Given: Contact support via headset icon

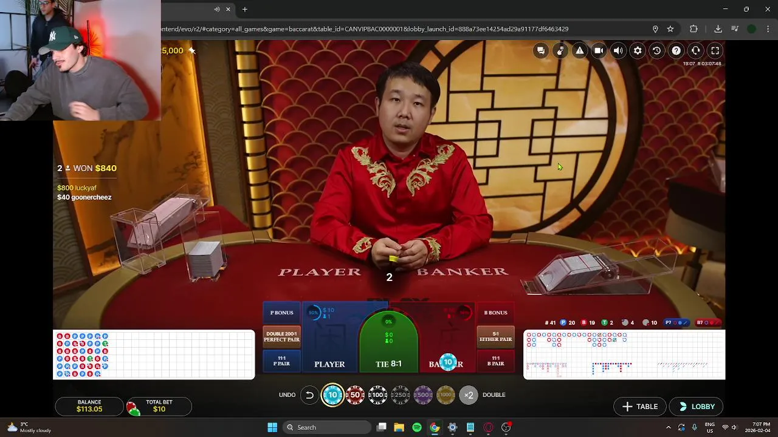Looking at the screenshot, I should point(696,51).
